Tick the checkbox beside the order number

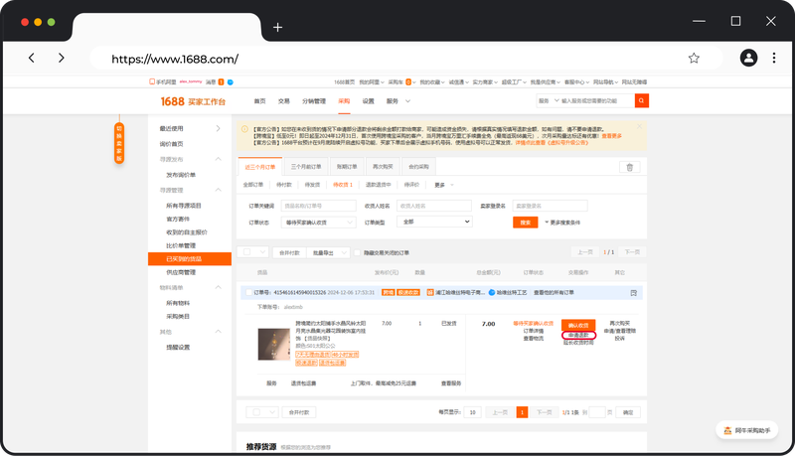247,293
